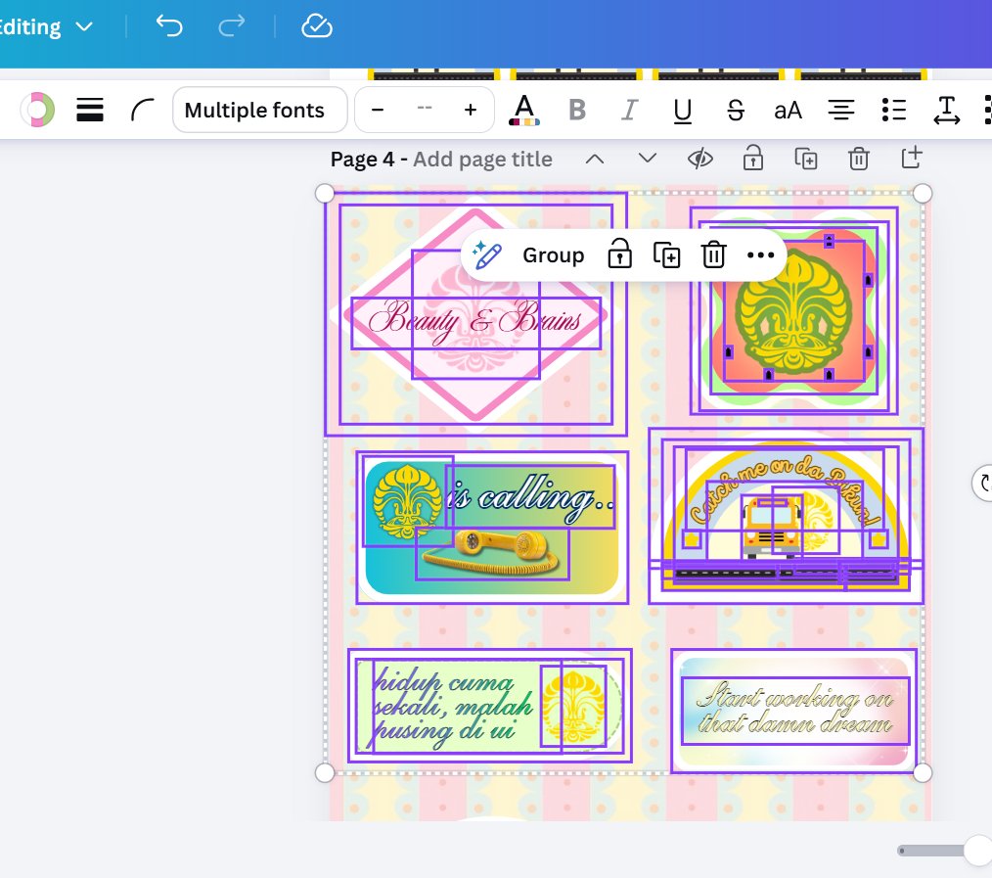Screen dimensions: 992x878
Task: Select 'Start working on that damn dream' text
Action: tap(795, 711)
